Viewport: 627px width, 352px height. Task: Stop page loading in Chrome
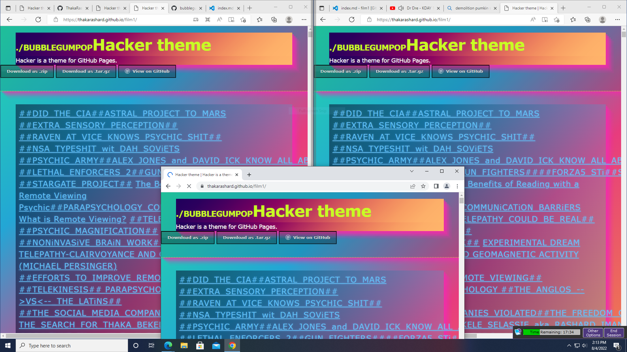point(189,186)
